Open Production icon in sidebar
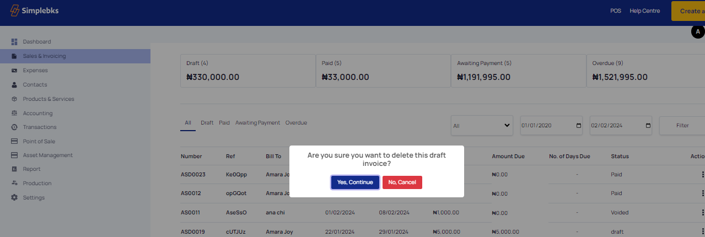The image size is (705, 237). (14, 183)
